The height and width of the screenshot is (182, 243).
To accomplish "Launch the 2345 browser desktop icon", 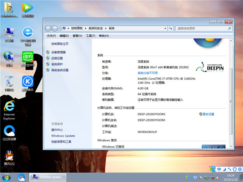I will click(28, 36).
